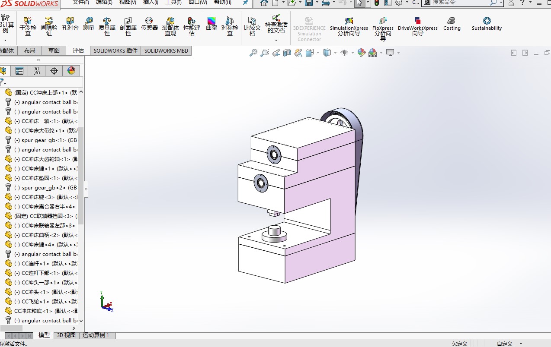Image resolution: width=551 pixels, height=347 pixels.
Task: Click the Home icon in the title bar
Action: [x=264, y=3]
